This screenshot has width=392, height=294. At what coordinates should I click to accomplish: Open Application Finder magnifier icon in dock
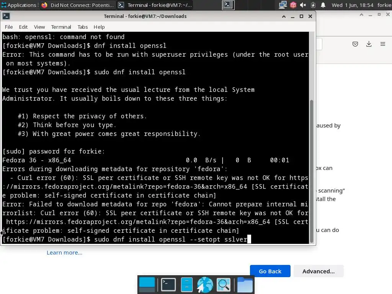click(x=224, y=284)
